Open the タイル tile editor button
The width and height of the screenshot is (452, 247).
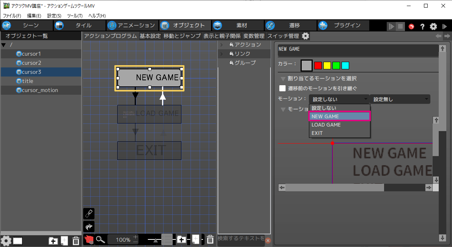click(79, 25)
